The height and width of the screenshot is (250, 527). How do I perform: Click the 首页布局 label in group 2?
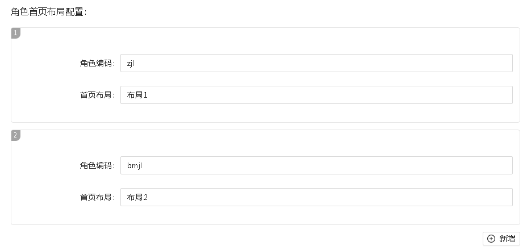pyautogui.click(x=97, y=197)
